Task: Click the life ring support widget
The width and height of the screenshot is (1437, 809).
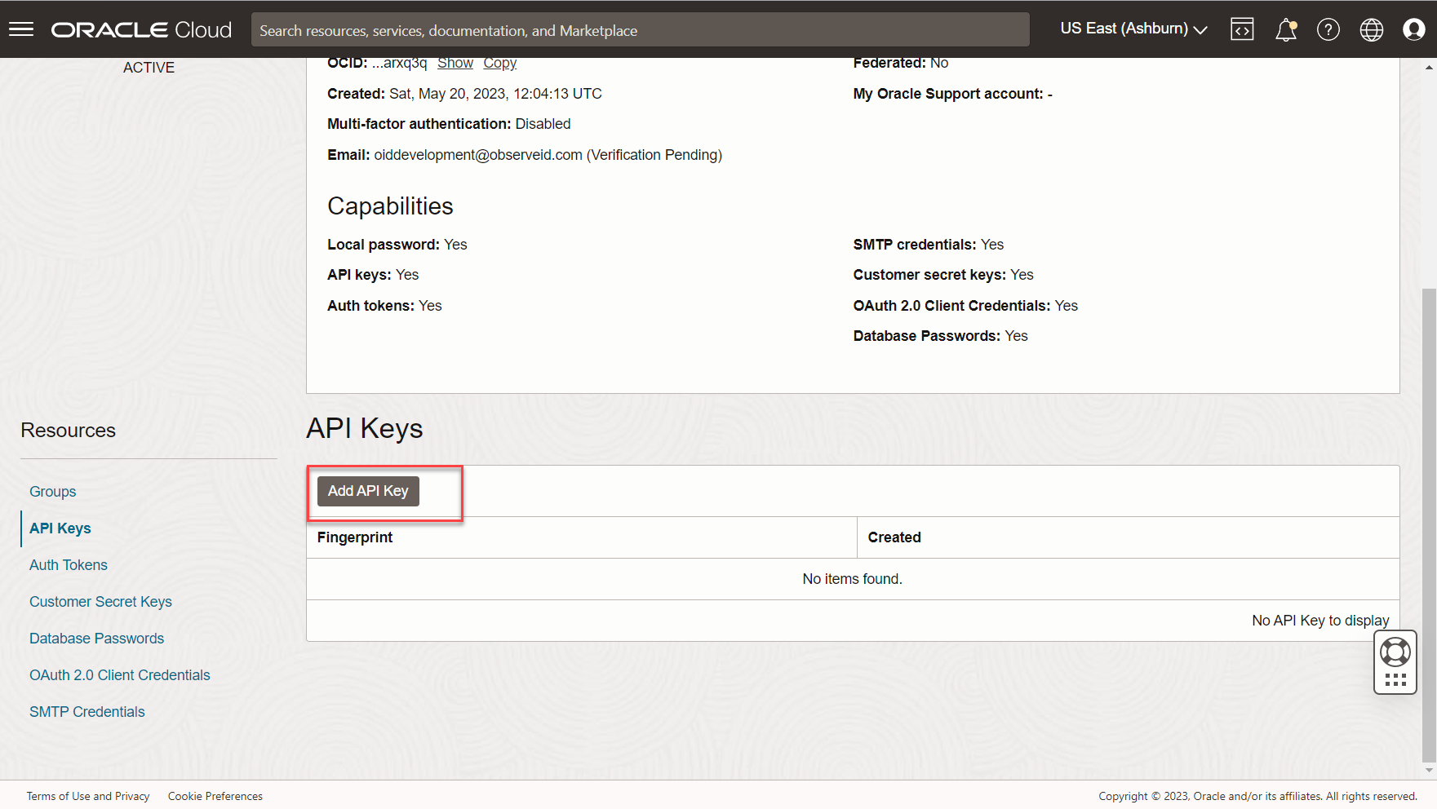Action: click(1395, 652)
